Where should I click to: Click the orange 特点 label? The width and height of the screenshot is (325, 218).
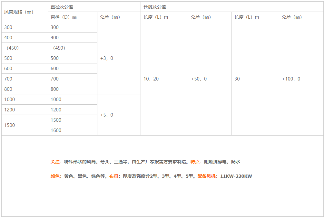pyautogui.click(x=195, y=162)
